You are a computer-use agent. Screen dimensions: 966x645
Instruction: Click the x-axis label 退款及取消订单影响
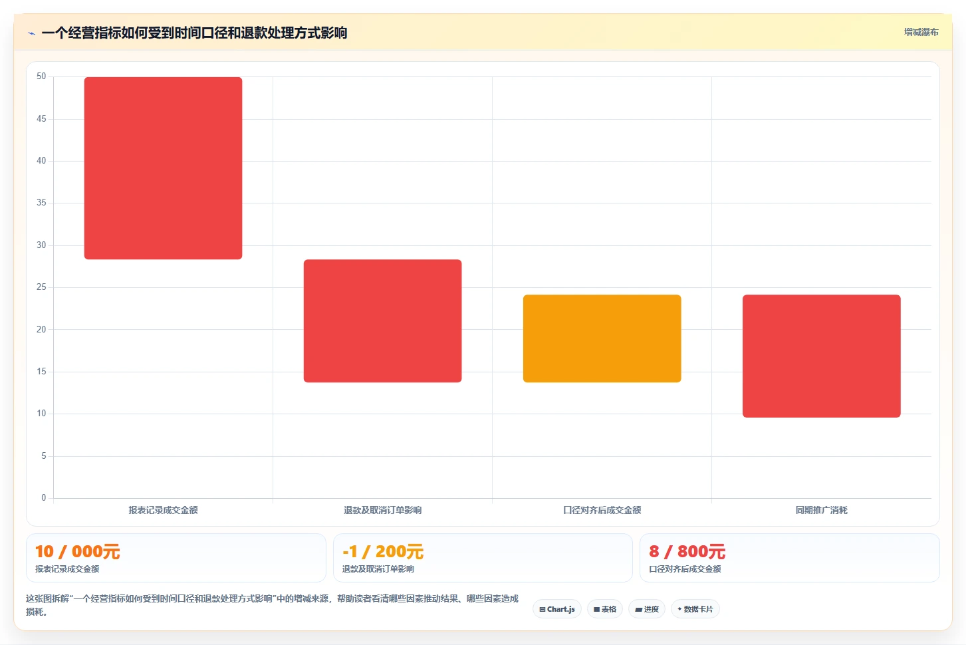(382, 510)
